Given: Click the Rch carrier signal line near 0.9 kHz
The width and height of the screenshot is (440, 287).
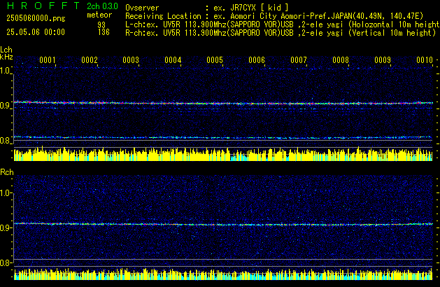Looking at the screenshot, I should tap(223, 224).
